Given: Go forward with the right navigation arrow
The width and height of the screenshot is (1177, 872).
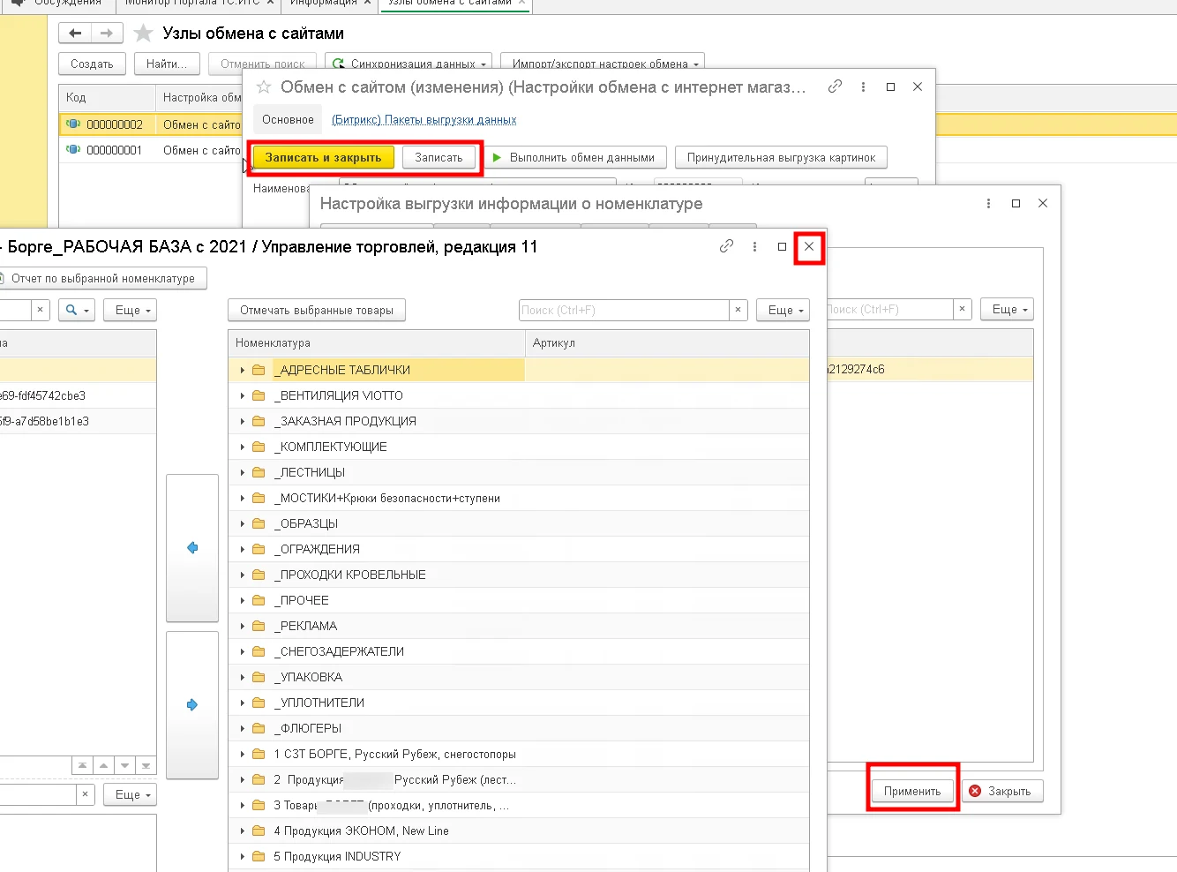Looking at the screenshot, I should (x=107, y=34).
